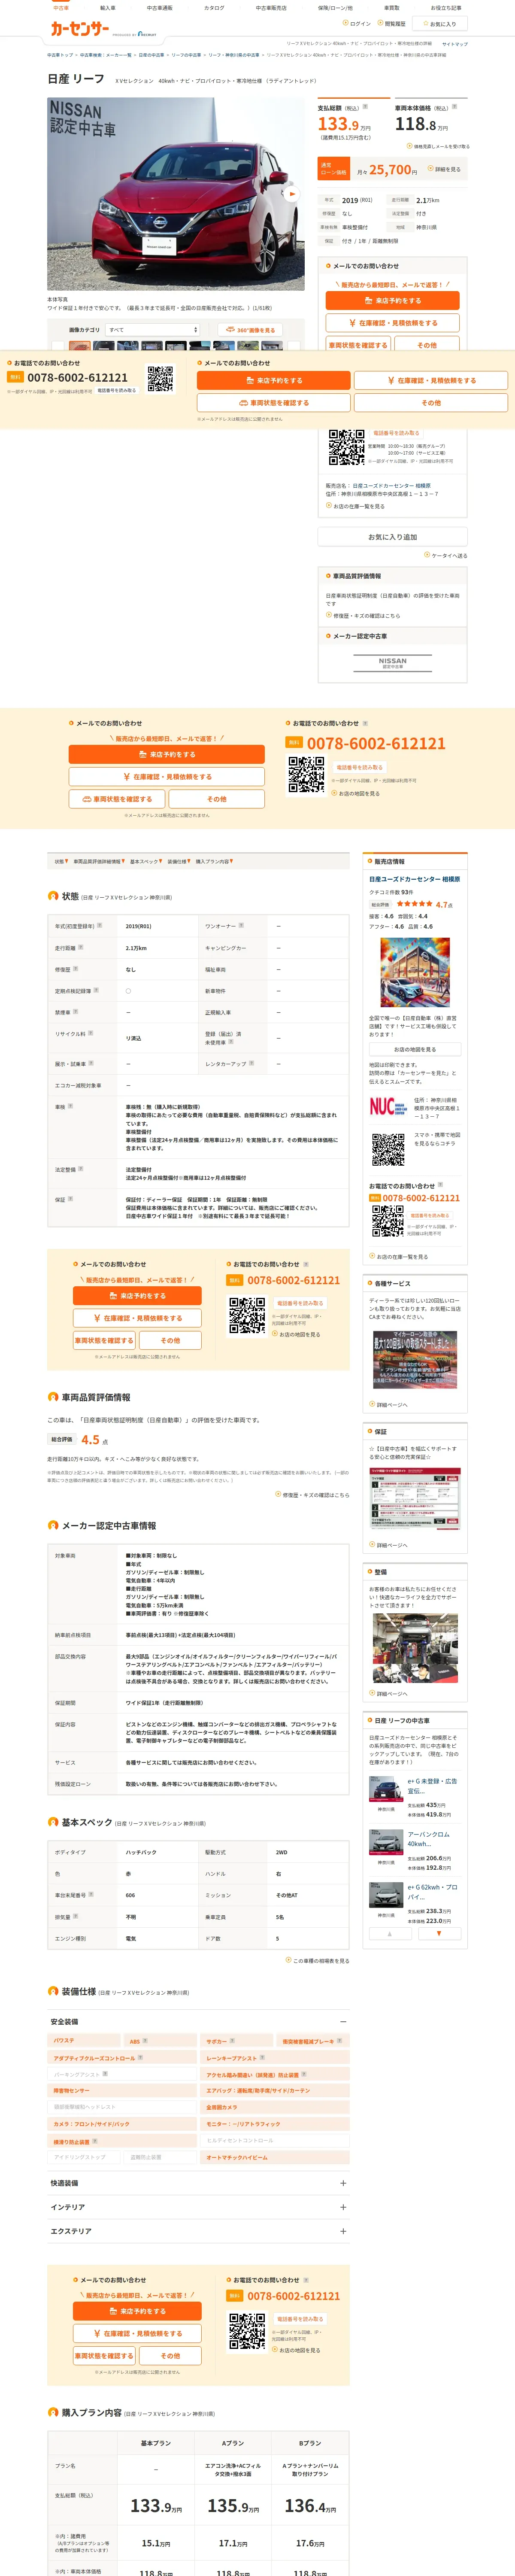Click the カーセンサー logo
The height and width of the screenshot is (2576, 515).
pyautogui.click(x=80, y=29)
